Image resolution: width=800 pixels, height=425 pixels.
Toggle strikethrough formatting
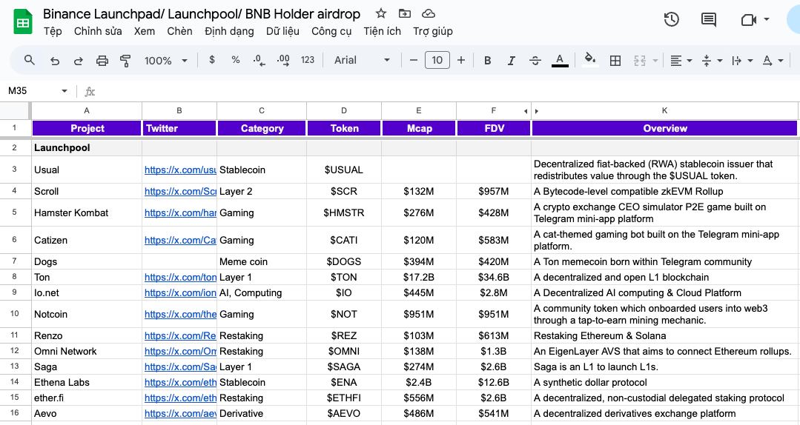click(535, 61)
